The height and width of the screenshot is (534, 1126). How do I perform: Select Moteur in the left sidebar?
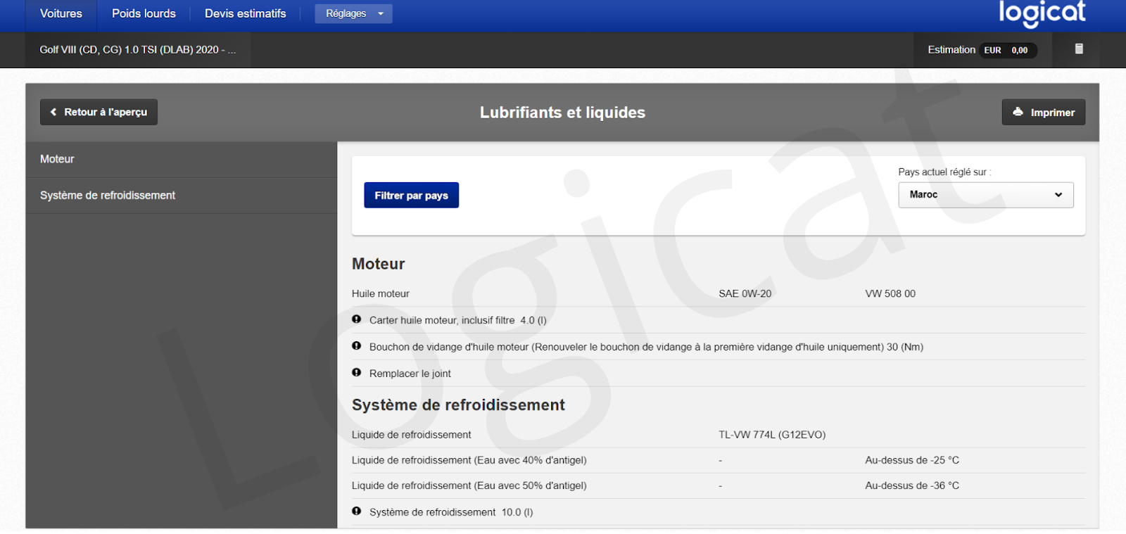(182, 159)
